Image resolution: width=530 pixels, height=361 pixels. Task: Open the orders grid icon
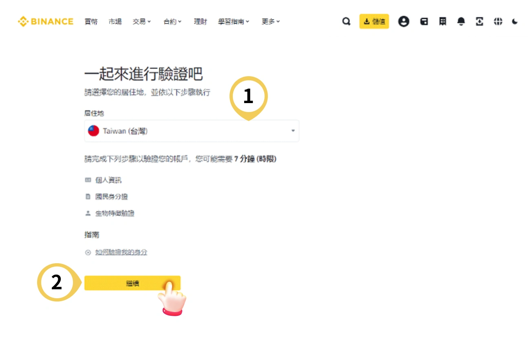point(442,21)
